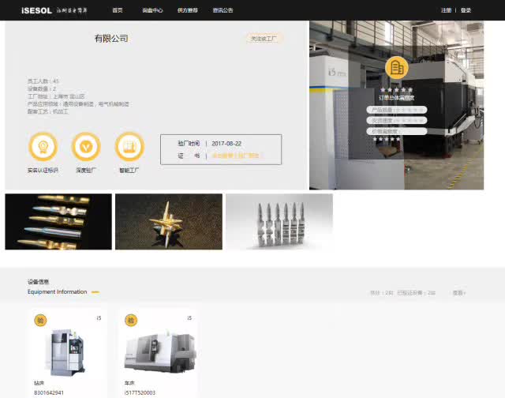Click the i5 mark on the 车床 card
Image resolution: width=505 pixels, height=398 pixels.
click(x=189, y=318)
